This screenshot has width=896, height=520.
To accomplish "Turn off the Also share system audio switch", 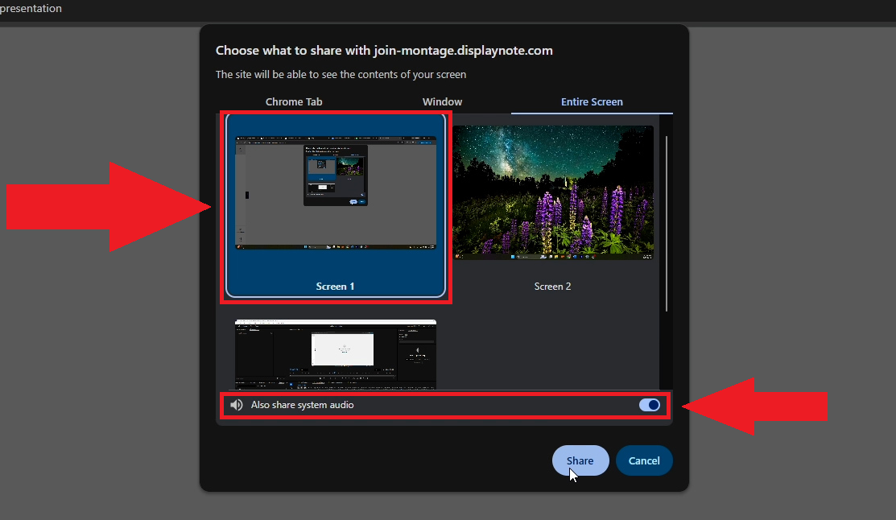I will (650, 405).
